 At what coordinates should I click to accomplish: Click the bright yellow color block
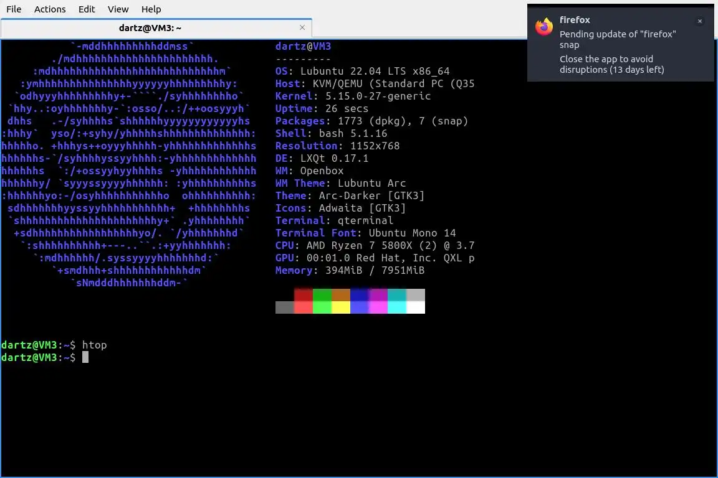tap(341, 307)
